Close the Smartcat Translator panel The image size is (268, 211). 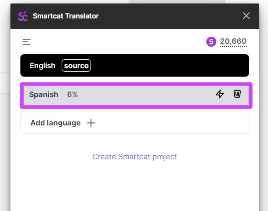coord(246,16)
